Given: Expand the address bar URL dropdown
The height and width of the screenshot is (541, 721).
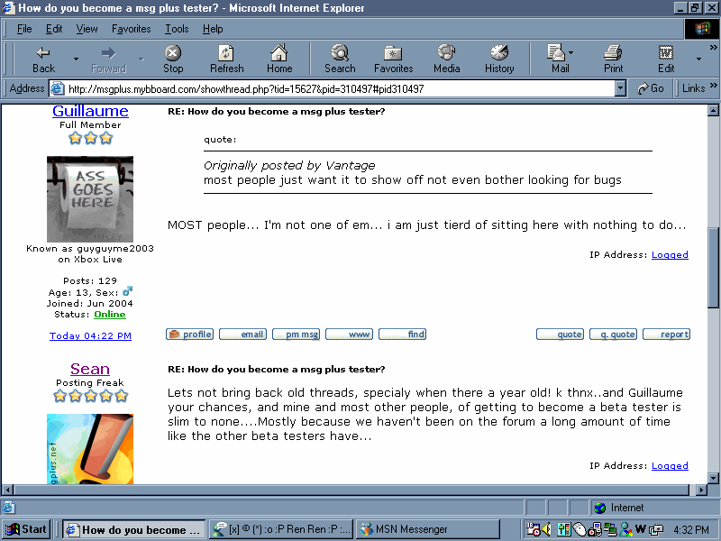Looking at the screenshot, I should 620,88.
